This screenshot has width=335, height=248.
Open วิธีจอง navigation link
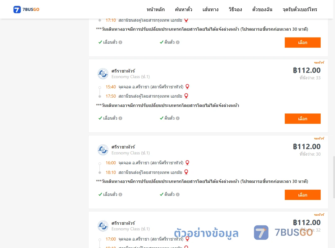[235, 10]
